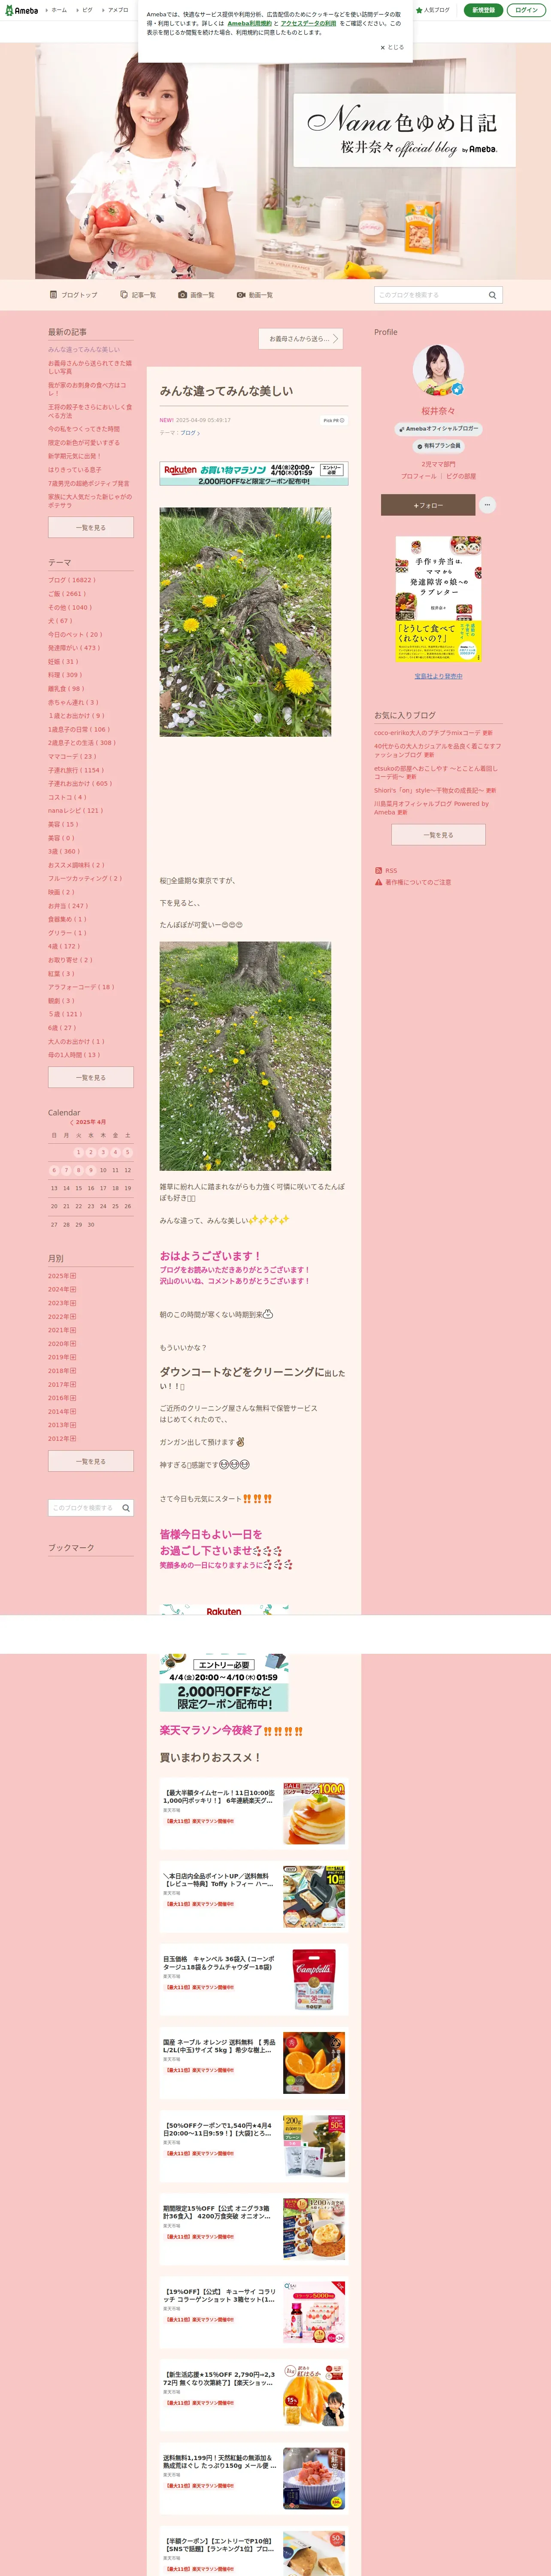Open favorite blog coco-eririko大人のプチプラmixコーデ

click(427, 733)
